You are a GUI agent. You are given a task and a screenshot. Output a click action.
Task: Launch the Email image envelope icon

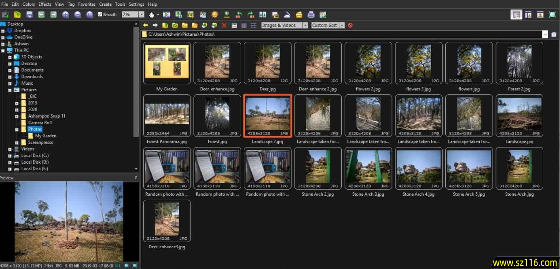299,14
